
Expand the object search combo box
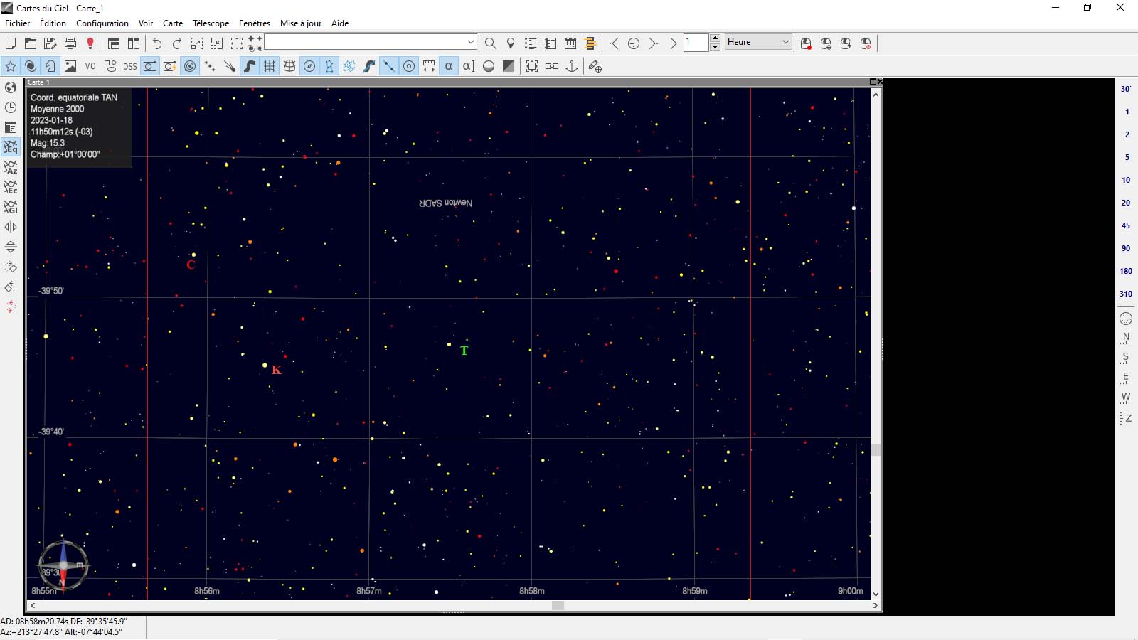pyautogui.click(x=470, y=42)
